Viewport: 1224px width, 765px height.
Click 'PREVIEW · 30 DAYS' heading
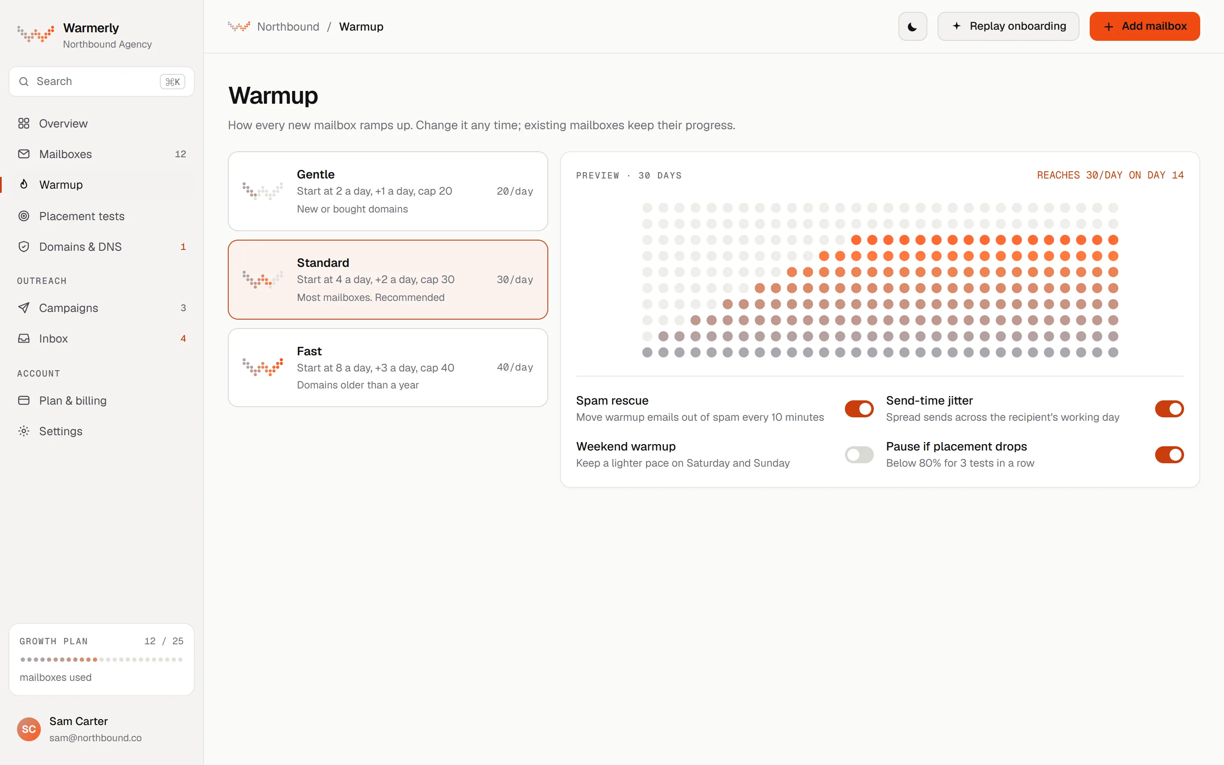point(629,176)
